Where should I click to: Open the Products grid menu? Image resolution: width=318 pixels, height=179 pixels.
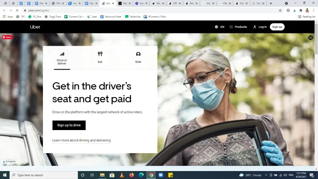(x=238, y=27)
